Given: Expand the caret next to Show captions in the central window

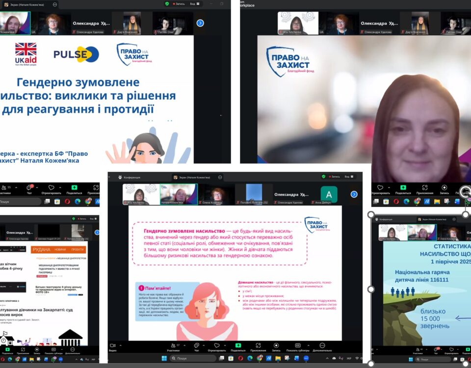Looking at the screenshot, I should (x=308, y=345).
